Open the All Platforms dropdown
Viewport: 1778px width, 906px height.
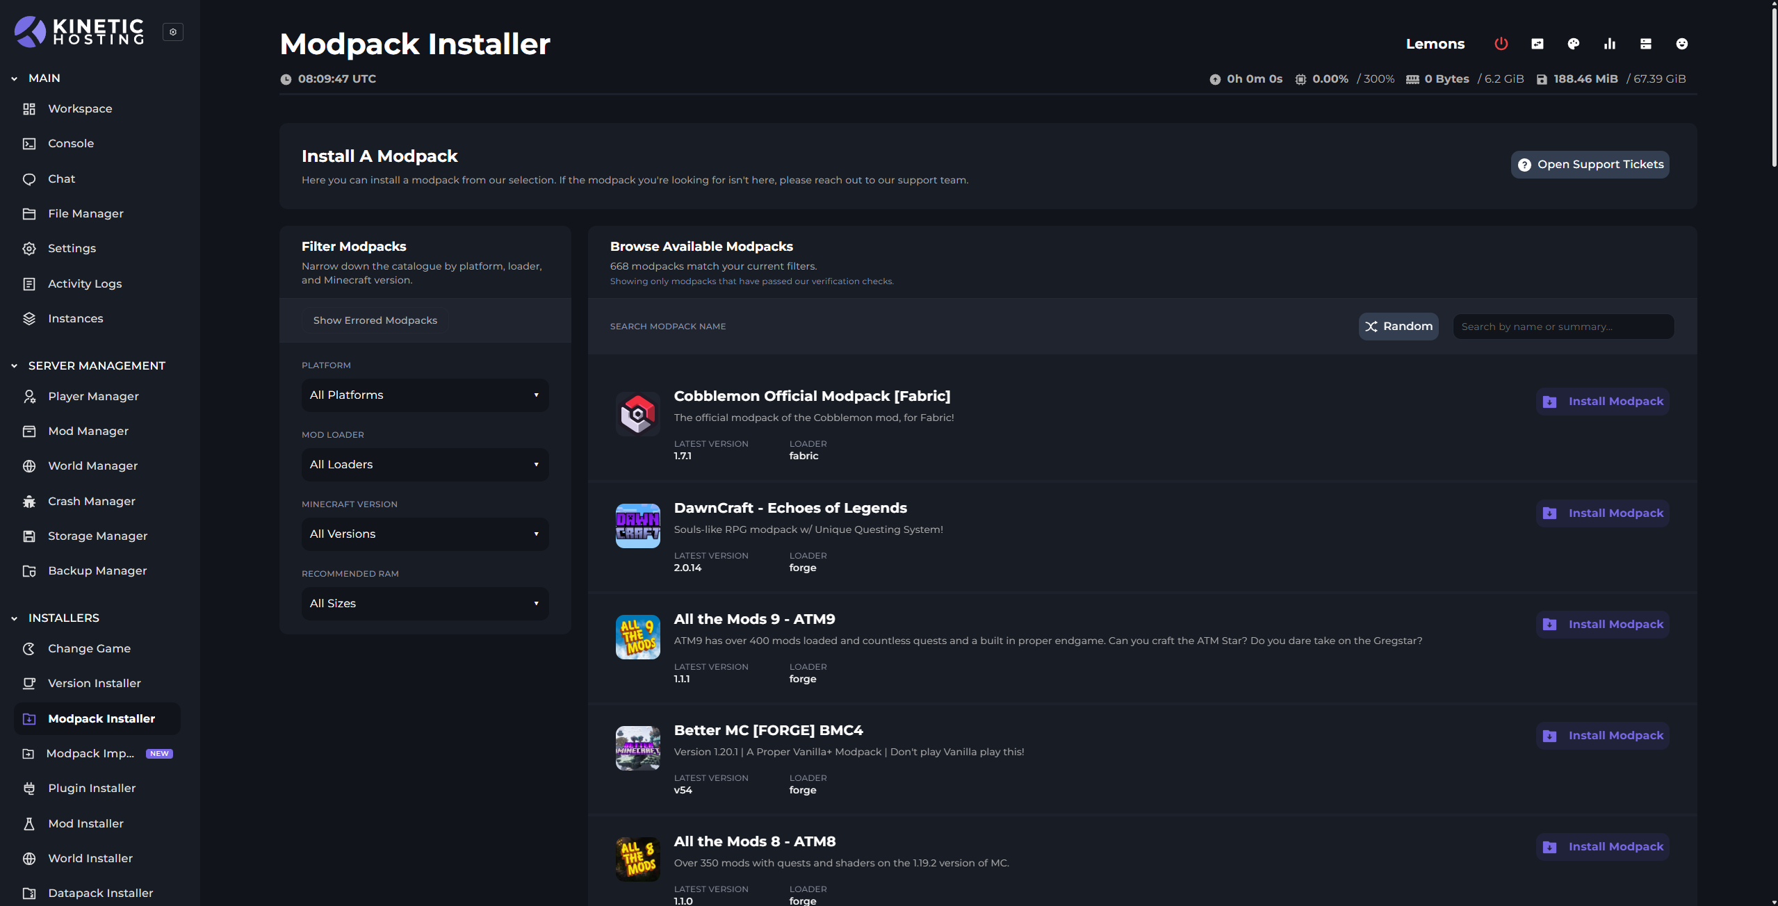click(425, 395)
